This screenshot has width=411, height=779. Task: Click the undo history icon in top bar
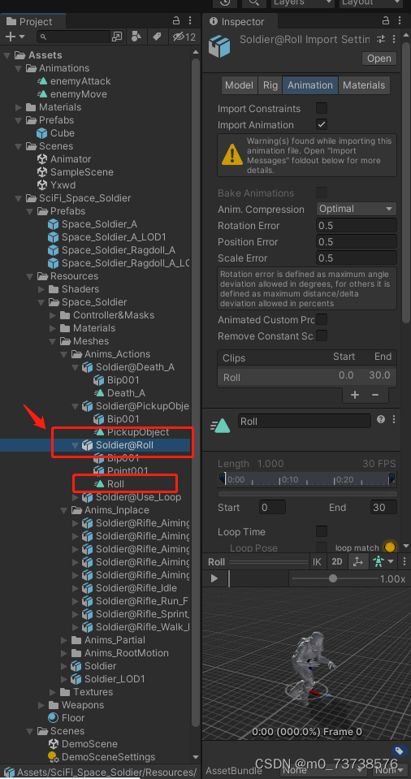click(225, 2)
